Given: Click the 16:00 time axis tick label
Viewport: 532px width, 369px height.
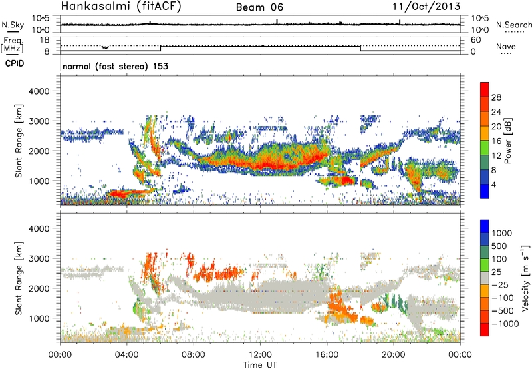Looking at the screenshot, I should [327, 355].
